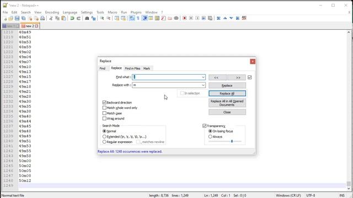Create a new document with the New toolbar icon
Image resolution: width=353 pixels, height=198 pixels.
click(5, 18)
